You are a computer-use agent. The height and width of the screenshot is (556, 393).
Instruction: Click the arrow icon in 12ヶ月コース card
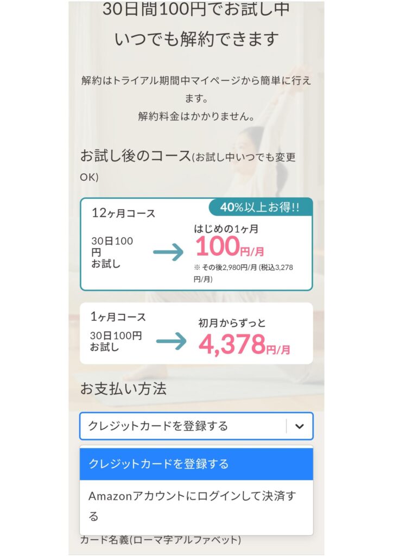pyautogui.click(x=168, y=252)
